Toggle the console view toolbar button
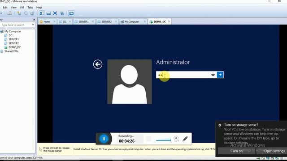Screen dimensions: 287x161 pos(71,13)
